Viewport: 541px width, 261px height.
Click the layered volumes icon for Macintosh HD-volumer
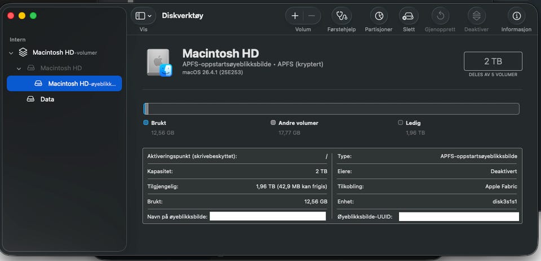coord(23,52)
